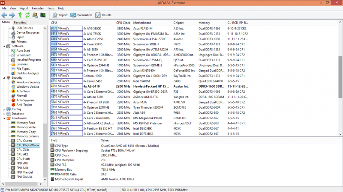Select Anti-Virus in the Security group
343x192 pixels.
pyautogui.click(x=23, y=91)
